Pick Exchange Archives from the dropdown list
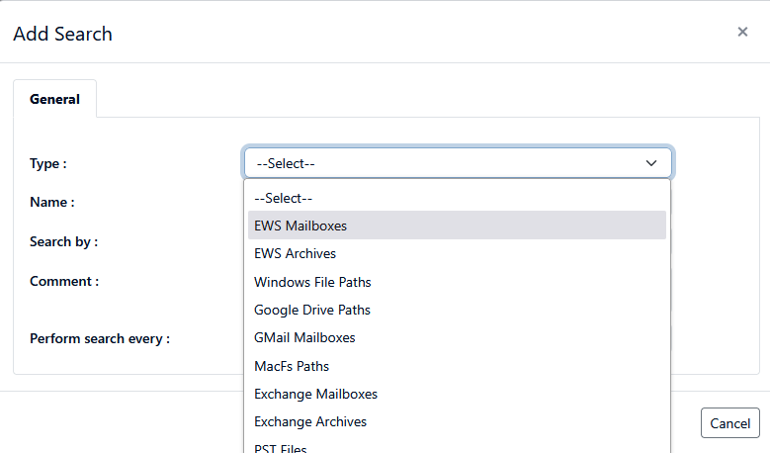Screen dimensions: 770x453 310,421
